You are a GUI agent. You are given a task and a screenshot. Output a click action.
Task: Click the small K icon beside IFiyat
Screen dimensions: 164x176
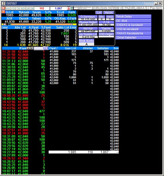[32, 48]
